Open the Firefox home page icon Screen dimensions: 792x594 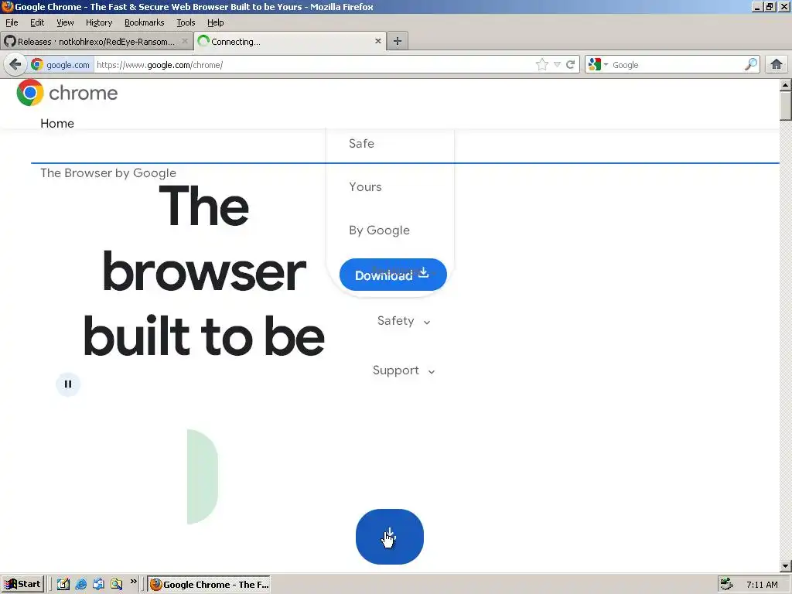[777, 64]
